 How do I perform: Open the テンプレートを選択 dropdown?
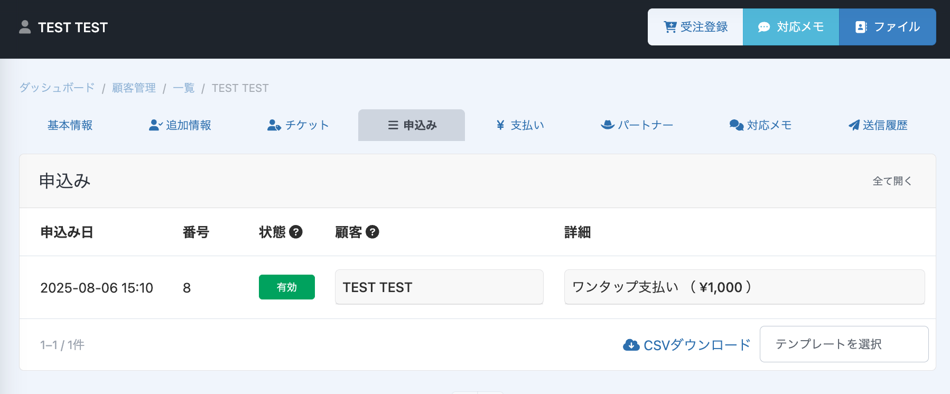pos(844,344)
